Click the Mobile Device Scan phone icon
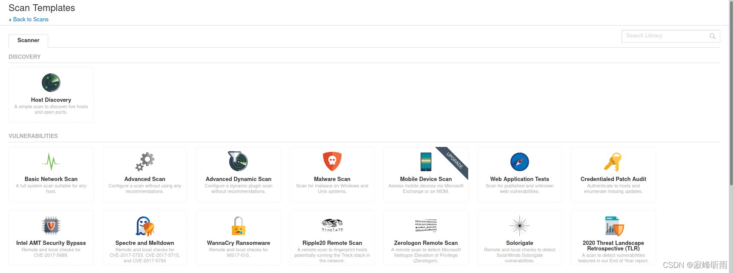This screenshot has width=734, height=273. [426, 162]
